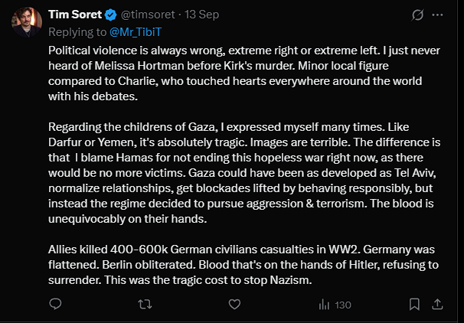The width and height of the screenshot is (464, 323).
Task: Click the Tim Soret display name
Action: click(x=74, y=15)
